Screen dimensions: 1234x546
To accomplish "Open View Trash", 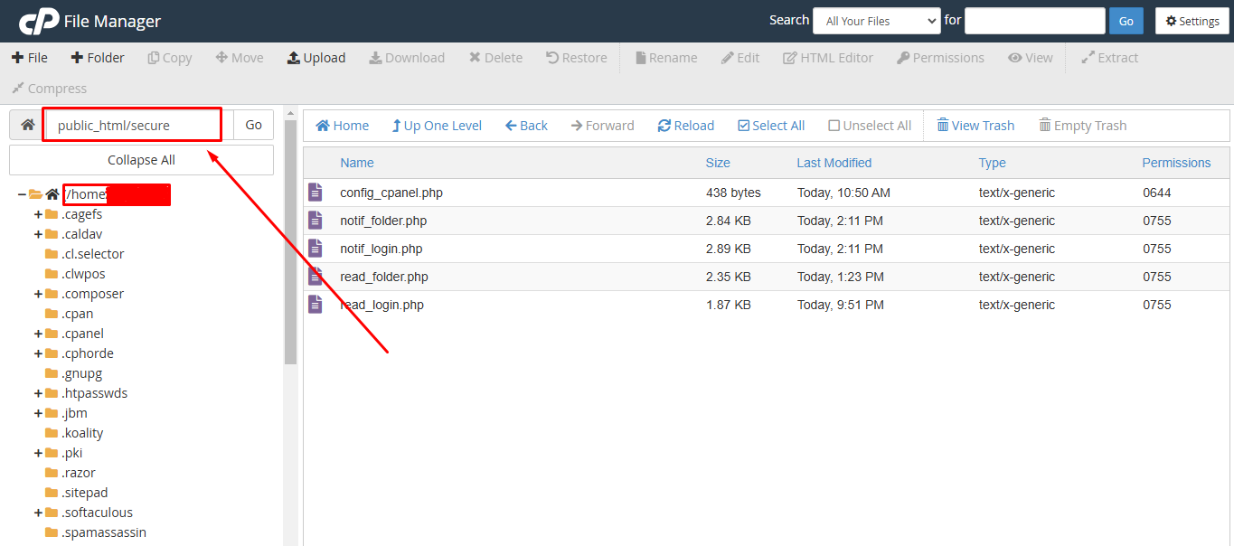I will (x=975, y=126).
